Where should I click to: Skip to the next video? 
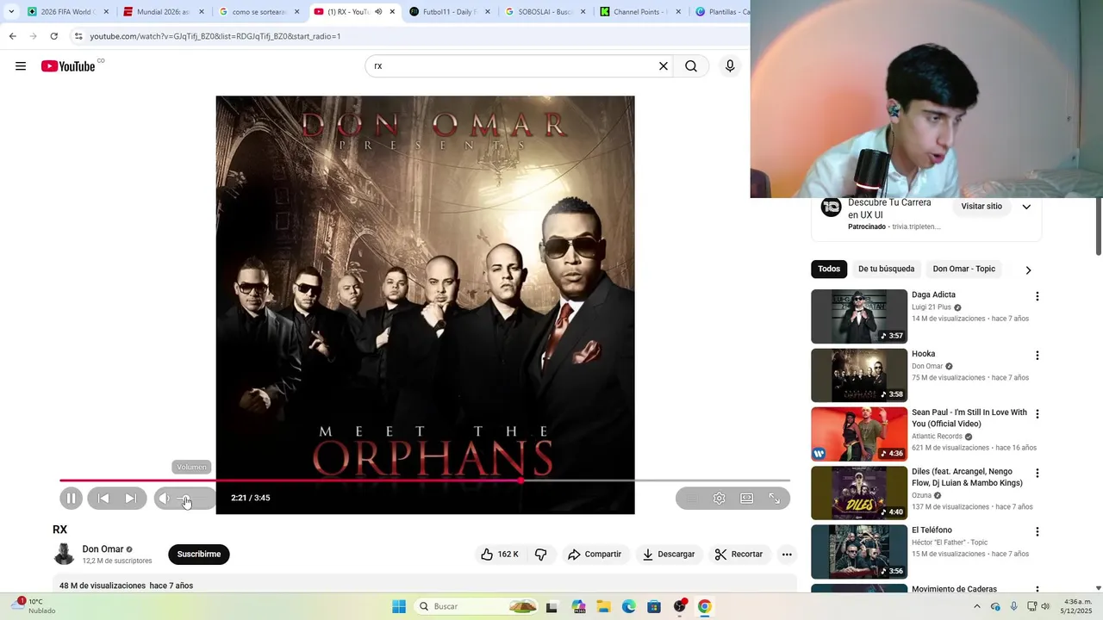[131, 498]
